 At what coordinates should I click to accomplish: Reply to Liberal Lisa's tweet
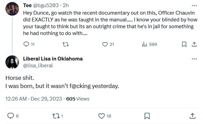11,116
